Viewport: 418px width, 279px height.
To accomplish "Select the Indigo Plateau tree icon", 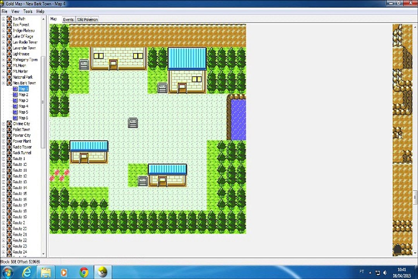I will tap(9, 31).
